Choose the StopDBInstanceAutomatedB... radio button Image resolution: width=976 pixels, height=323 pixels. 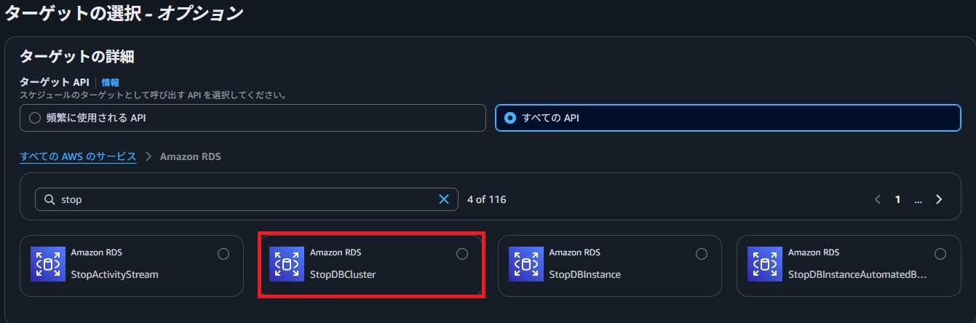[x=940, y=254]
